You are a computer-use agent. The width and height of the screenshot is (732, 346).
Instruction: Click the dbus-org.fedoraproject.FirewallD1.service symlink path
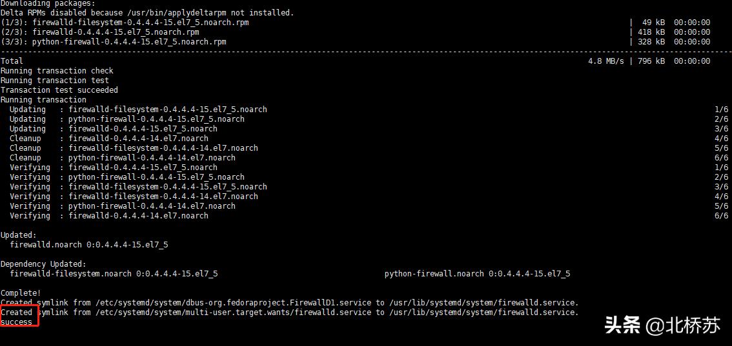230,303
